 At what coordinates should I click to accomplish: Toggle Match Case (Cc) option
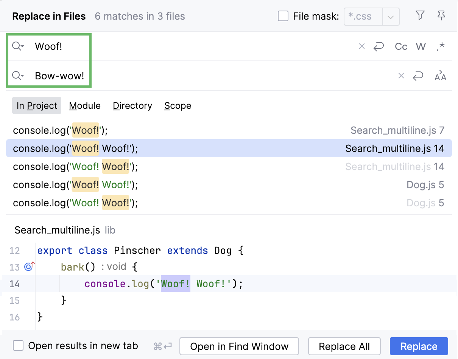pos(401,46)
